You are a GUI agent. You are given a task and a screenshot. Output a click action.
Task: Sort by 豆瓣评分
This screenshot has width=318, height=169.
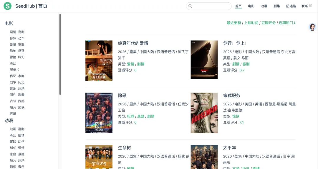pyautogui.click(x=269, y=23)
